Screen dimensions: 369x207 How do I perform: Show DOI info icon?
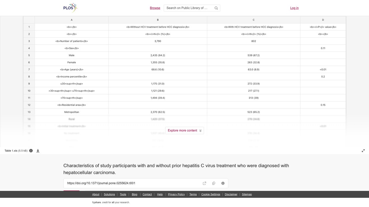[x=223, y=183]
